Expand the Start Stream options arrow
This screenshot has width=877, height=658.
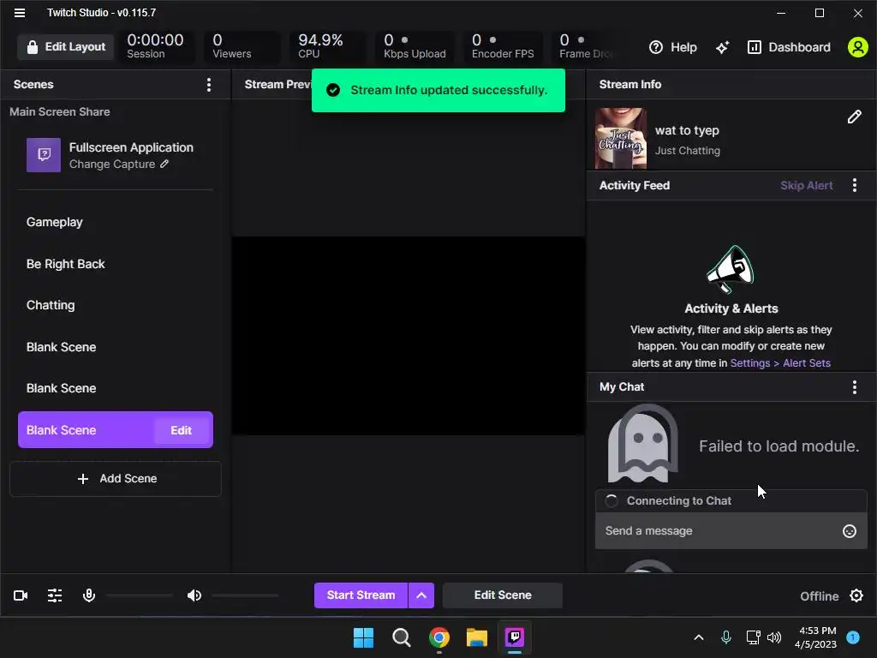[421, 595]
